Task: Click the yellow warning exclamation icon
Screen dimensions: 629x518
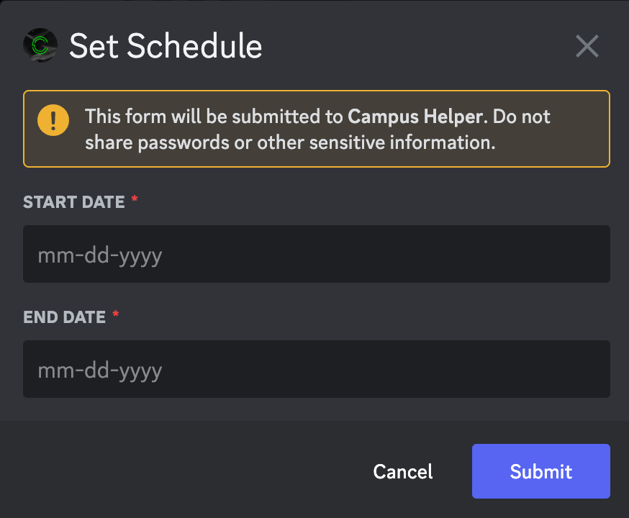Action: tap(53, 120)
